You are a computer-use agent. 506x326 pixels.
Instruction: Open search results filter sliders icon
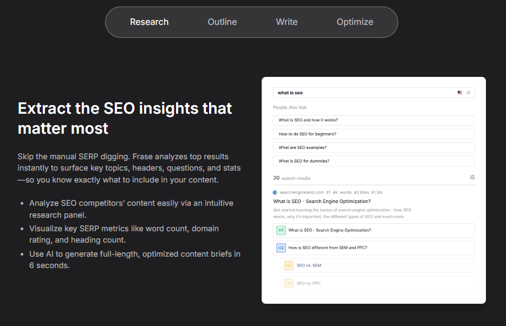pyautogui.click(x=472, y=177)
